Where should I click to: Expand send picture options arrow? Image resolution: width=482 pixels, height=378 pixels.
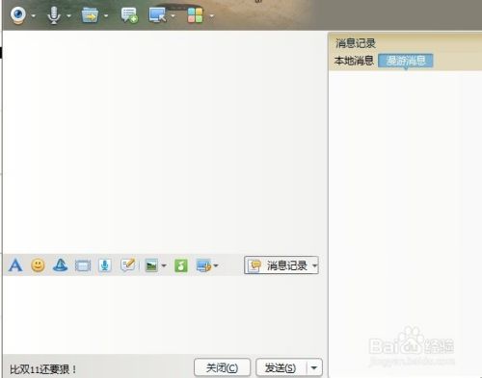[164, 265]
